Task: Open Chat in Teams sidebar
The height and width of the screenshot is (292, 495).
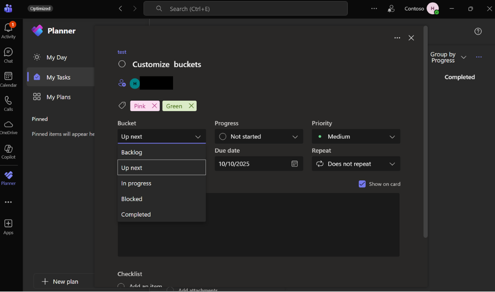Action: (x=8, y=55)
